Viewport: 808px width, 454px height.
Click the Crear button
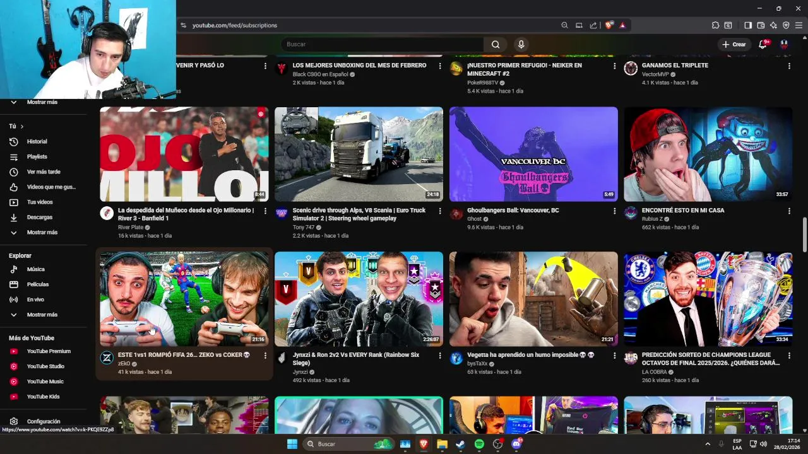click(734, 44)
